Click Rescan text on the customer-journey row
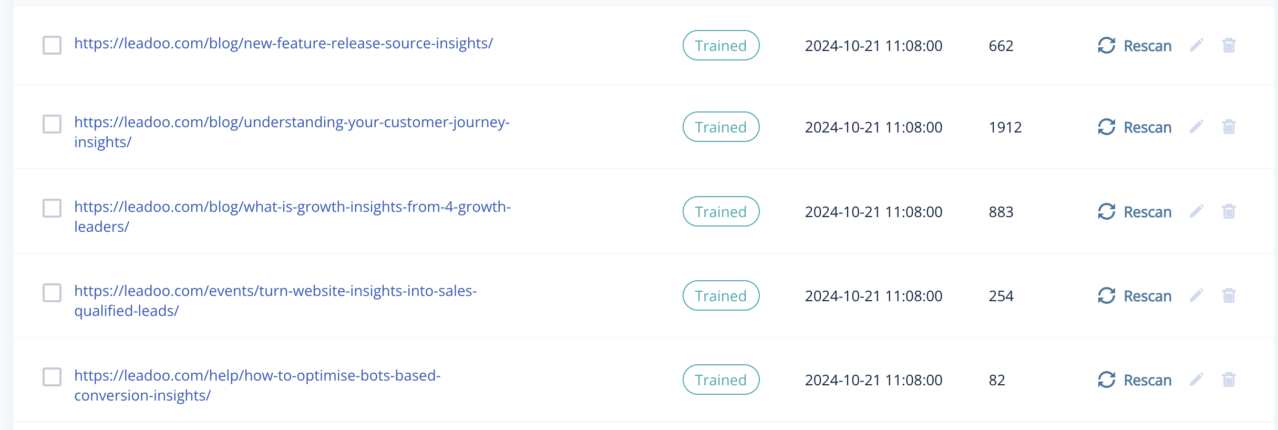The width and height of the screenshot is (1278, 430). click(1147, 127)
